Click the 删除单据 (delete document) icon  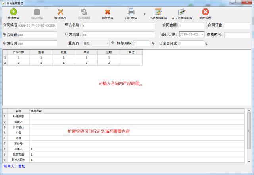point(107,12)
